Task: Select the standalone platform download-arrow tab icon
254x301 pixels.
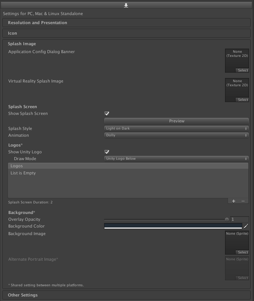Action: (x=126, y=5)
